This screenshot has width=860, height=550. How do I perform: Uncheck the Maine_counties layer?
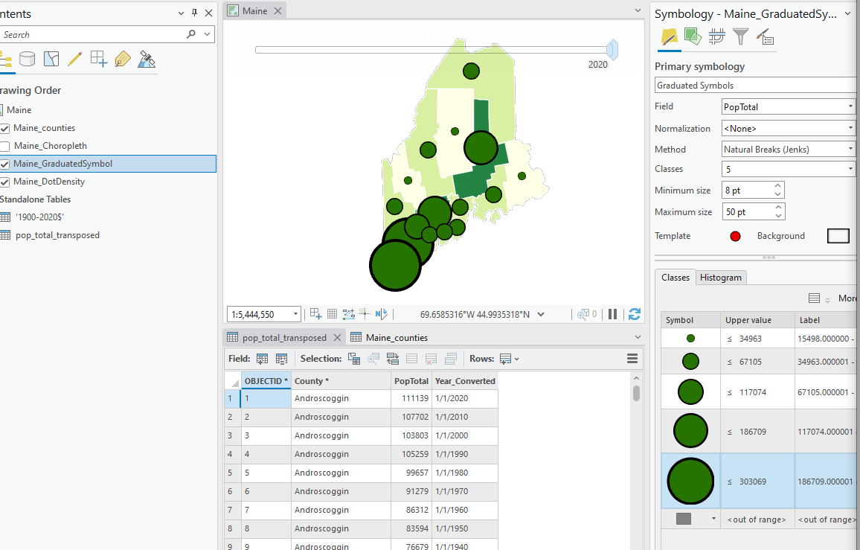(x=5, y=128)
